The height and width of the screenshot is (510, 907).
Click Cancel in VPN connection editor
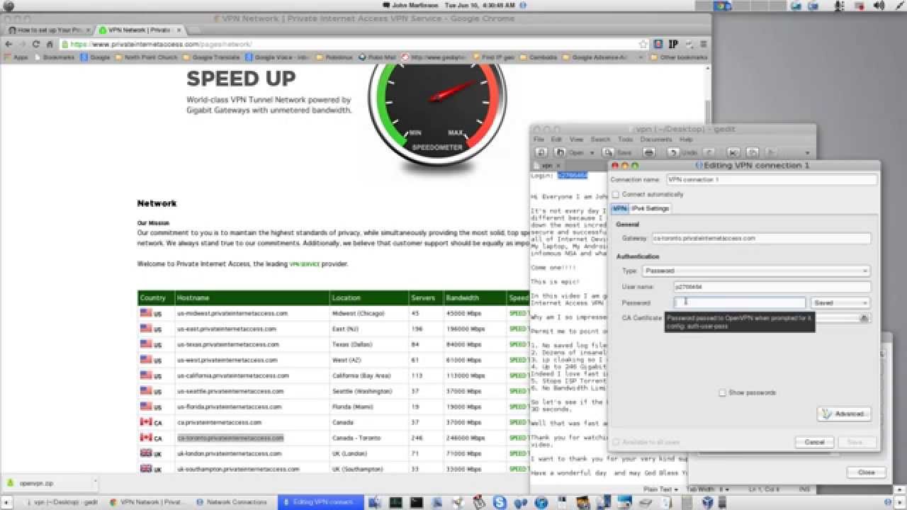814,442
